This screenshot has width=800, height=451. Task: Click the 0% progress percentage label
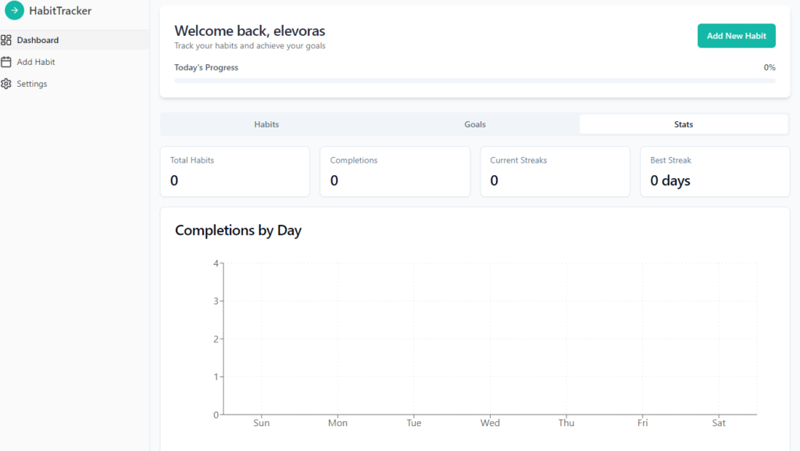pos(769,67)
